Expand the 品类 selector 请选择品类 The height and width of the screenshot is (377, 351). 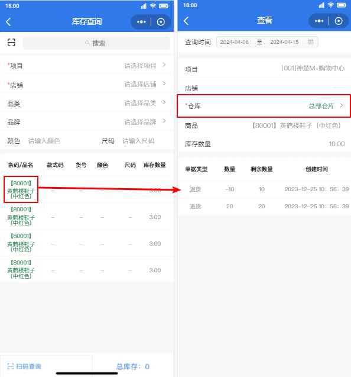[x=87, y=103]
